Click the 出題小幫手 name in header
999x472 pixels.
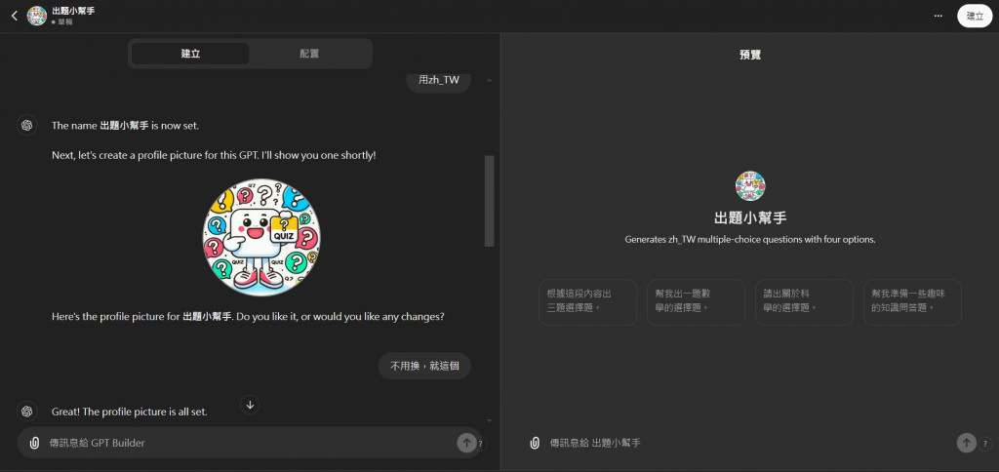pos(73,11)
